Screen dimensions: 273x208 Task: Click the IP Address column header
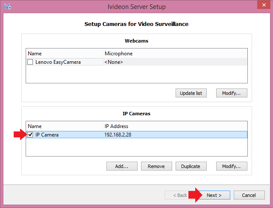pyautogui.click(x=175, y=126)
